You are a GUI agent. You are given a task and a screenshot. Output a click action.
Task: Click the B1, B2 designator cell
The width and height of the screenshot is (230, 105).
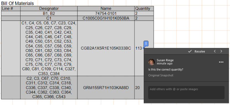[49, 14]
